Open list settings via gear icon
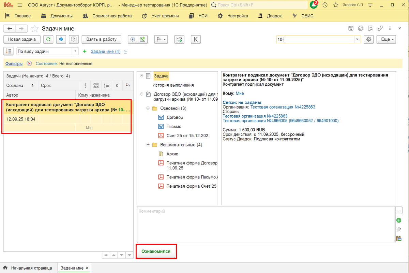Viewport: 409px width, 273px height. point(368,39)
